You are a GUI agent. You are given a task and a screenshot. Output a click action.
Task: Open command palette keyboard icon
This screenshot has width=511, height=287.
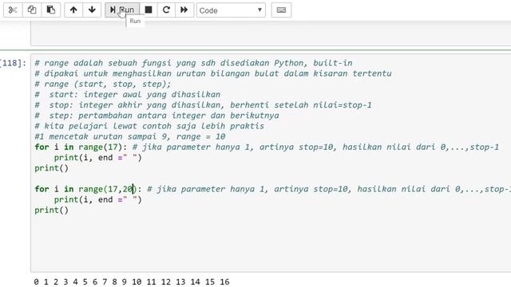281,10
